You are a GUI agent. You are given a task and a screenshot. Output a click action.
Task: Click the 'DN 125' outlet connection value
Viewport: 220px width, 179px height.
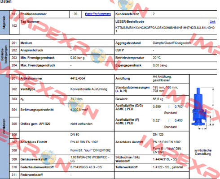158,135
